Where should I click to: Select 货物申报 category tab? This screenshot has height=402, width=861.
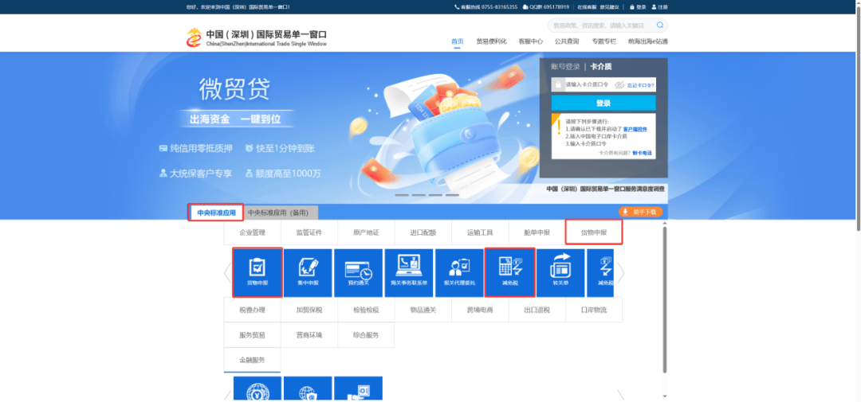coord(594,232)
